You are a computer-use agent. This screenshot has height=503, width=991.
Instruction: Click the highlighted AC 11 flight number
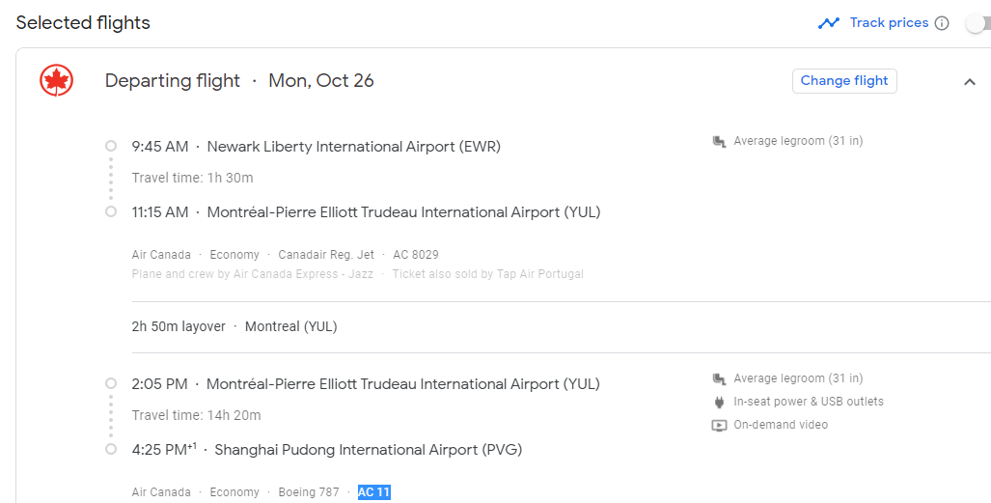pos(373,492)
